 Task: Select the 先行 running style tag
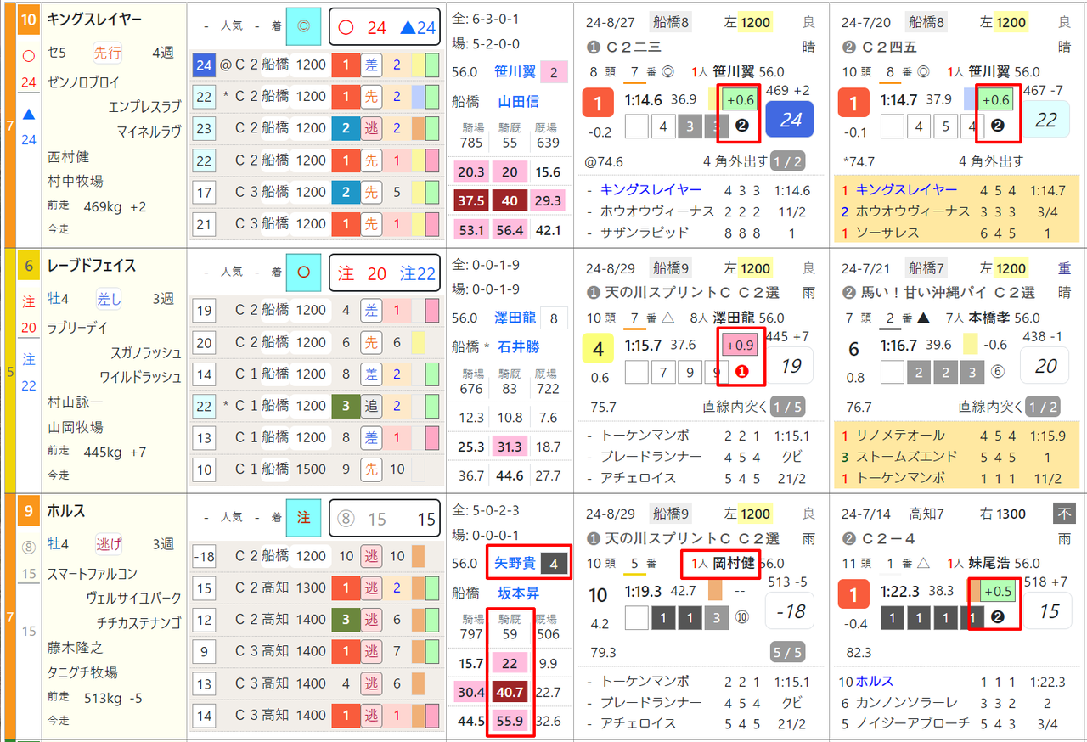[107, 53]
